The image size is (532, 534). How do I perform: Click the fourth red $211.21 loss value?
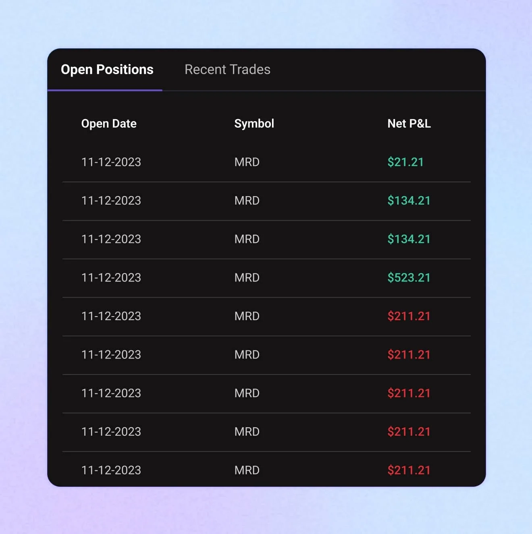click(409, 432)
